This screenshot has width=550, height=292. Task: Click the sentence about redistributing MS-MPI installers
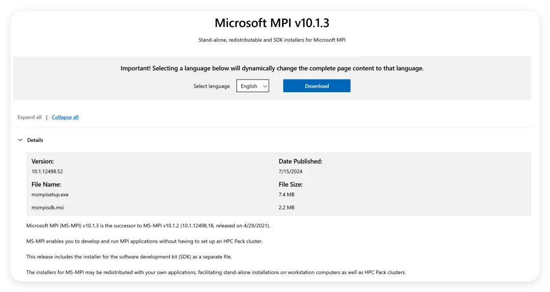[216, 272]
